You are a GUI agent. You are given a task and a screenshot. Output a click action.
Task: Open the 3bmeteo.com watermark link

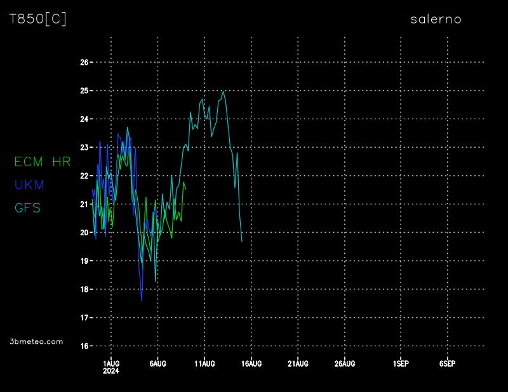click(36, 341)
